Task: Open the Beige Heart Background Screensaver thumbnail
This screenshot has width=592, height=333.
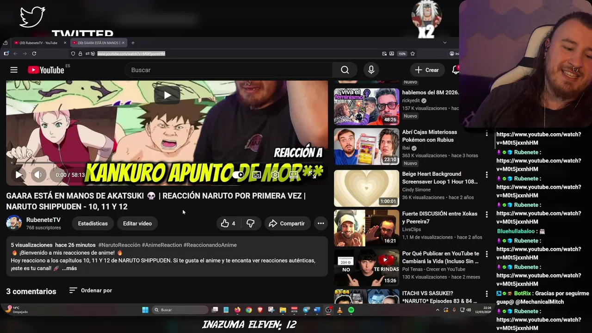Action: 366,188
